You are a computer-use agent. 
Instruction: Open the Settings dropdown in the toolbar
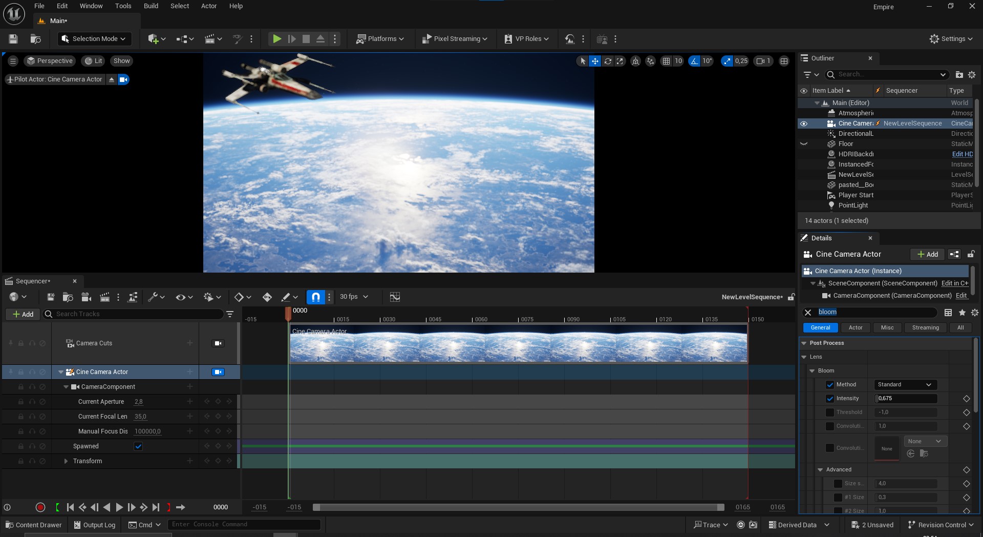[951, 39]
